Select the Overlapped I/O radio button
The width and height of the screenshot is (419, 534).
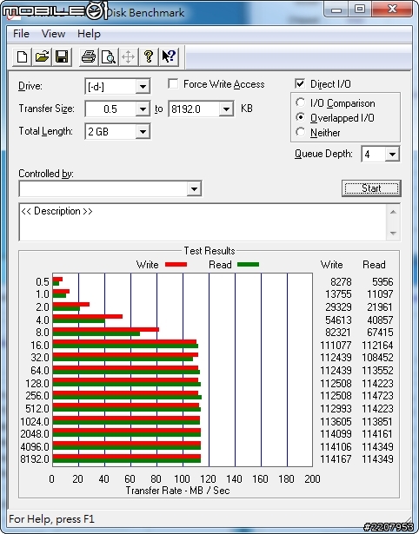(x=301, y=117)
